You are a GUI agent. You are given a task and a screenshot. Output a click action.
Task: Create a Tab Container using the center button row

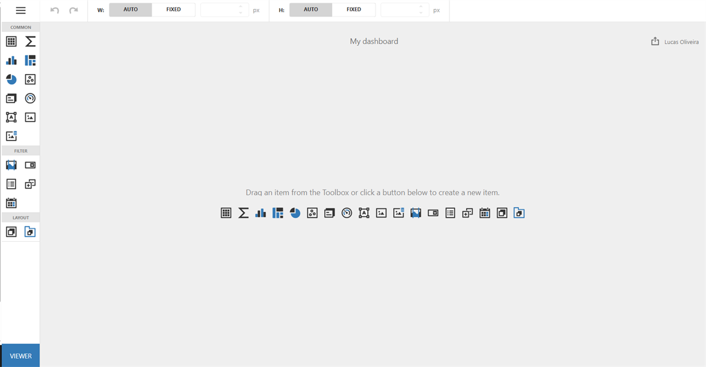519,213
